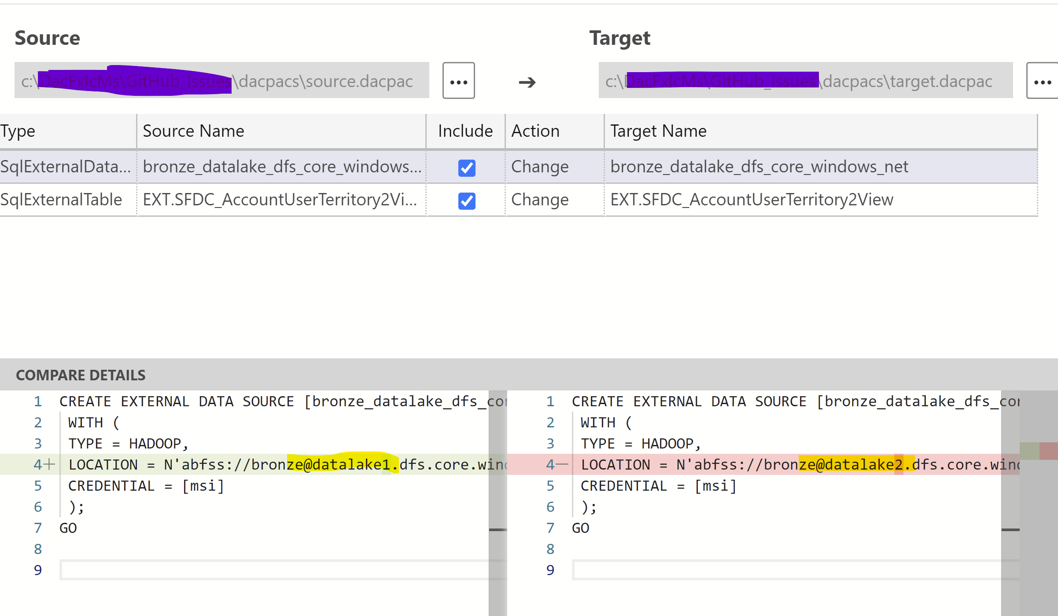Click the Target Name column header

click(x=658, y=131)
